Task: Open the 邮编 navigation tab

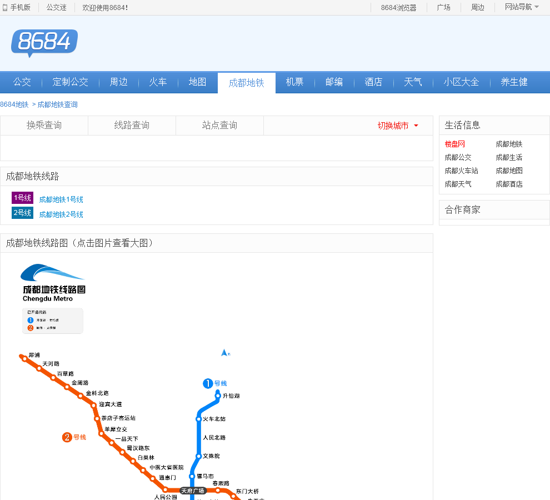Action: (x=334, y=82)
